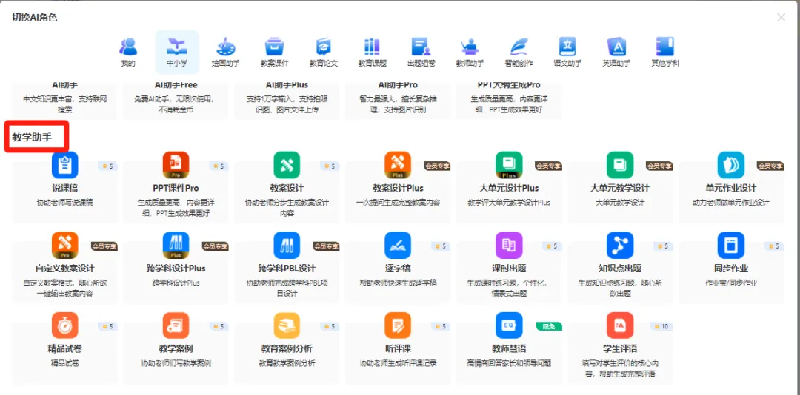Click the 课时出题 title text
800x395 pixels.
509,269
